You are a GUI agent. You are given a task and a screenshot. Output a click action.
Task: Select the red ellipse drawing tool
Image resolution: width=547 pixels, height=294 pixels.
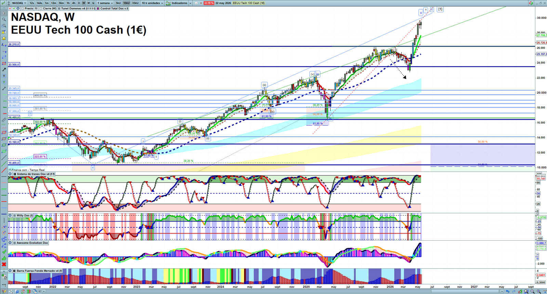(4, 132)
